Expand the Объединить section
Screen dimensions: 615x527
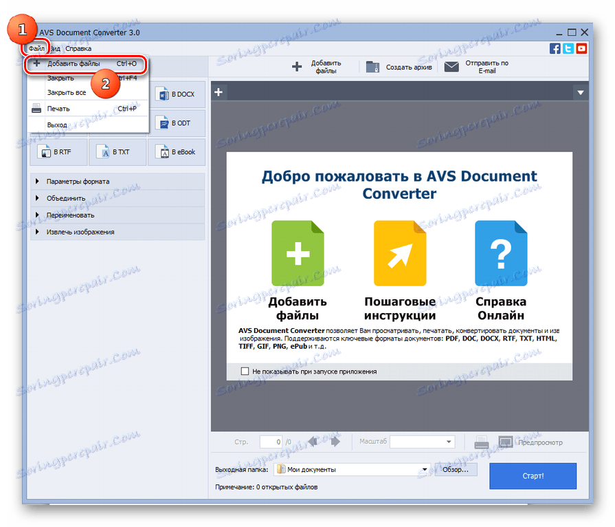118,198
